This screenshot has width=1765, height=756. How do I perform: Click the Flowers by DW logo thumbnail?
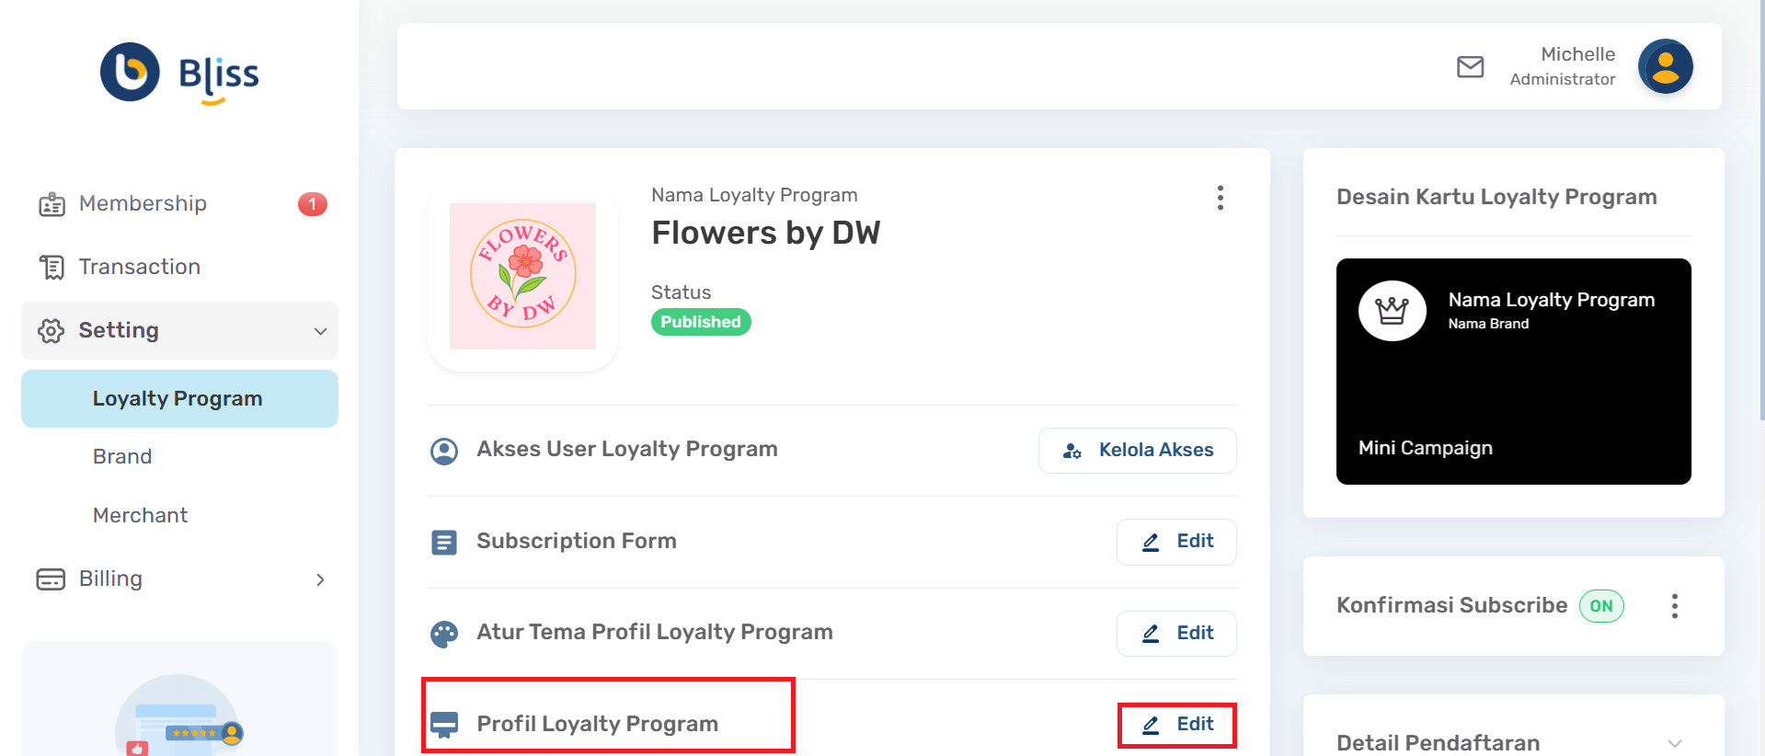tap(522, 276)
